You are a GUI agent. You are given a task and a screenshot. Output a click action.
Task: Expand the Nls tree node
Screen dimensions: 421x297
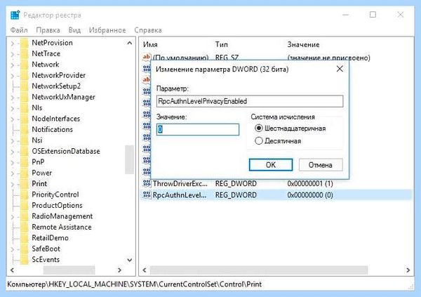tap(13, 108)
